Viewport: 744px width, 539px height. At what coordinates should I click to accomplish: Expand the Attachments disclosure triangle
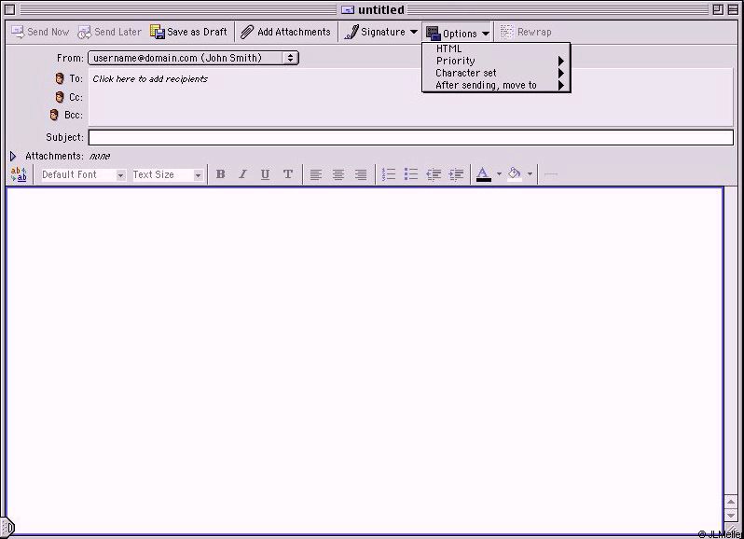[x=13, y=156]
